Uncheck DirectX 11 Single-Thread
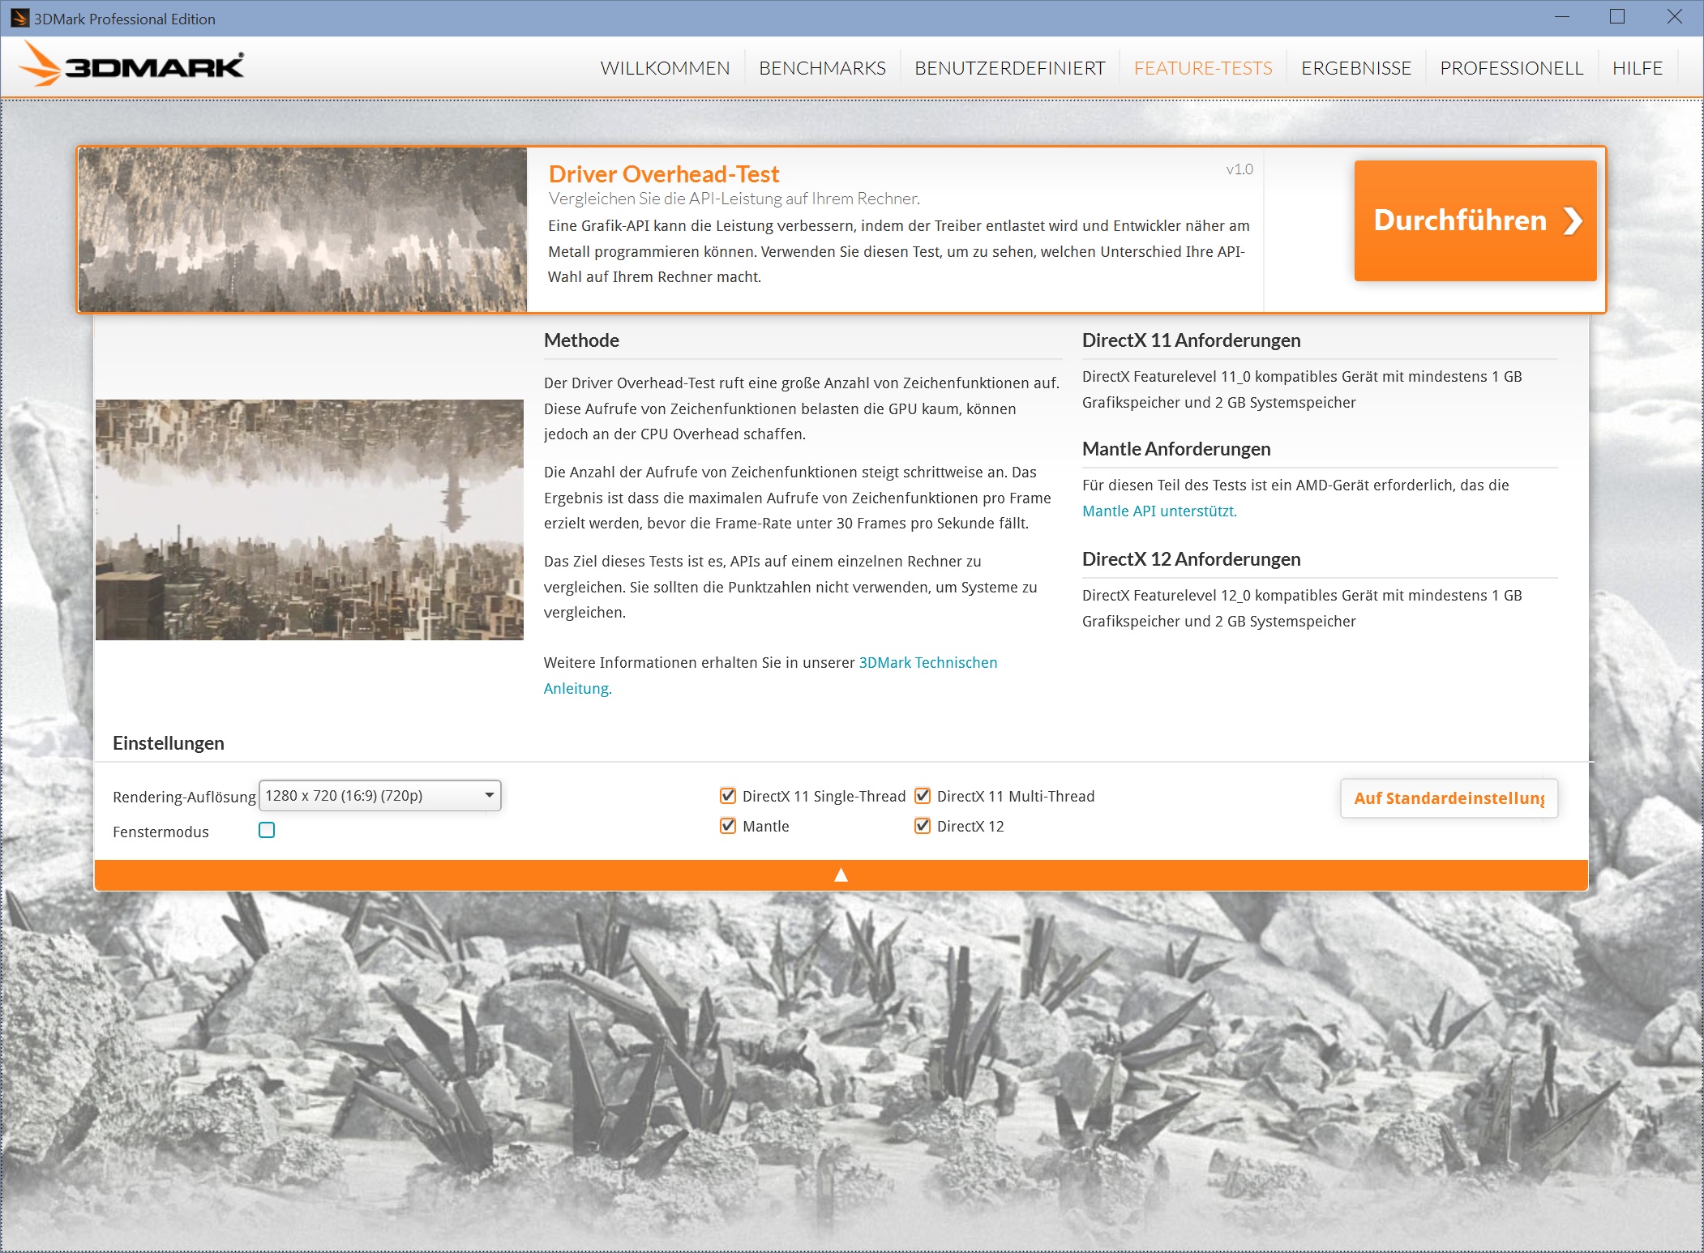 click(x=728, y=796)
